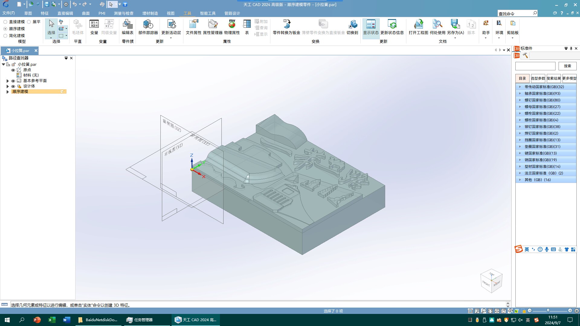Click the 何处使用 where-used icon
580x326 pixels.
click(x=437, y=27)
